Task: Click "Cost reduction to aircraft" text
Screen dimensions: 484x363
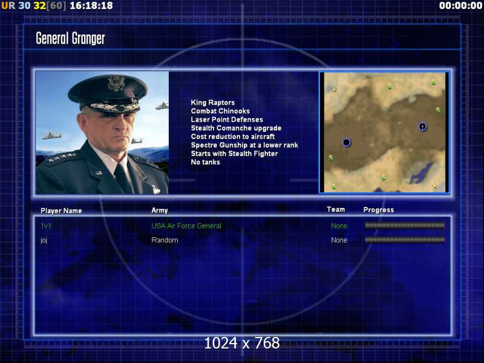Action: pos(233,137)
